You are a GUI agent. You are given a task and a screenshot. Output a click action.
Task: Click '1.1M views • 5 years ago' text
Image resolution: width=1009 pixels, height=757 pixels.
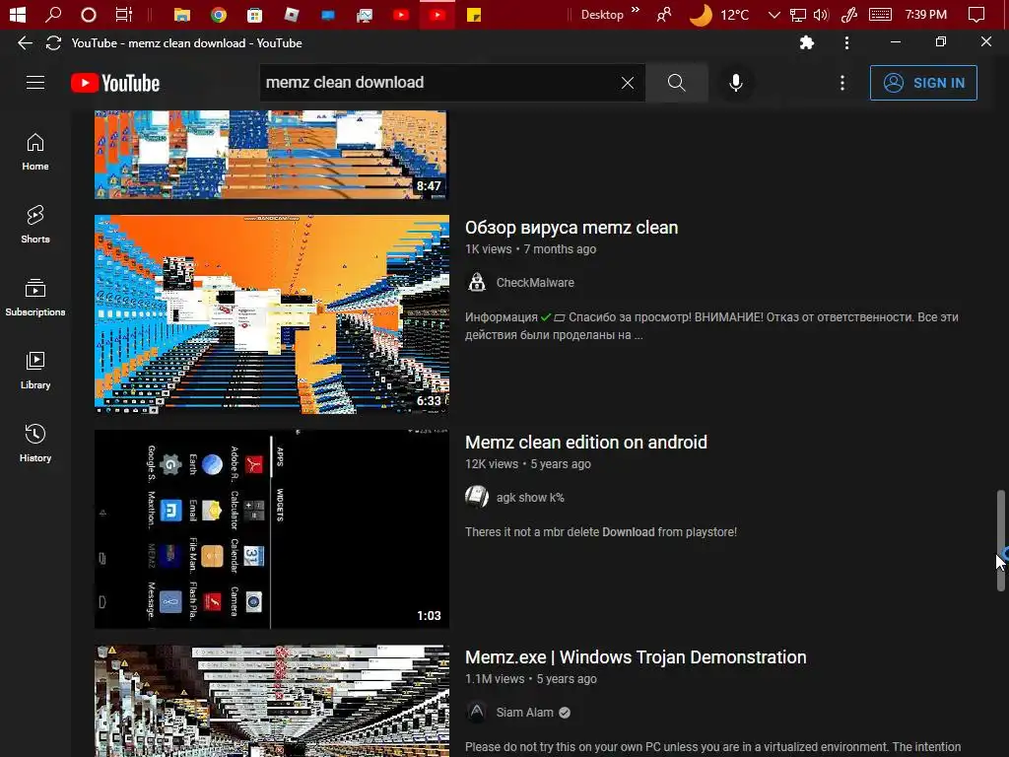click(530, 679)
